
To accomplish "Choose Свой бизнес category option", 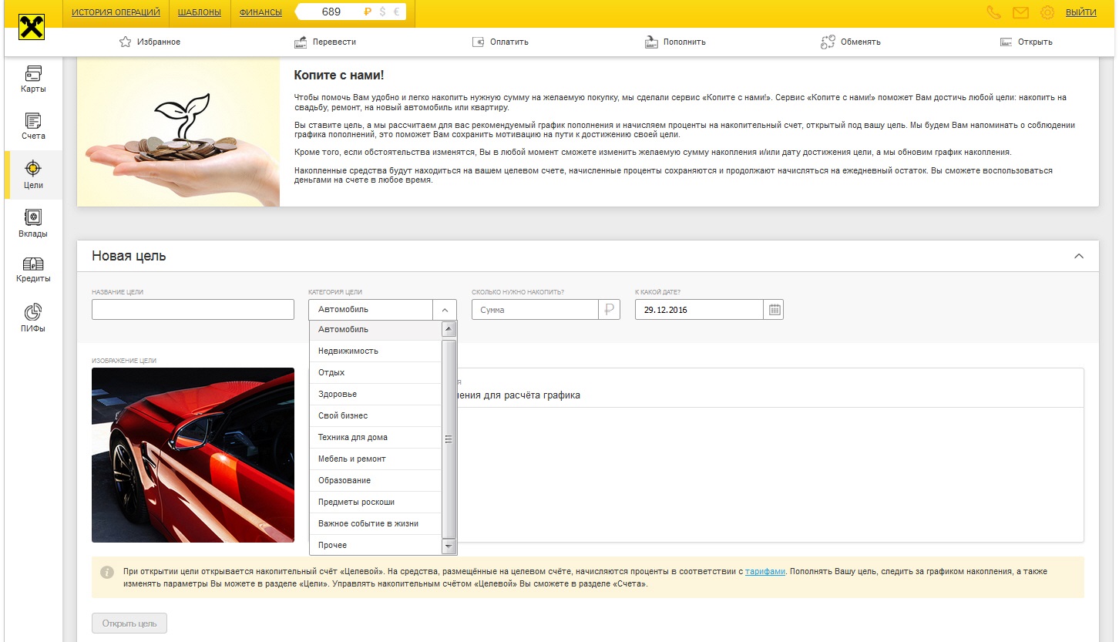I will tap(375, 416).
